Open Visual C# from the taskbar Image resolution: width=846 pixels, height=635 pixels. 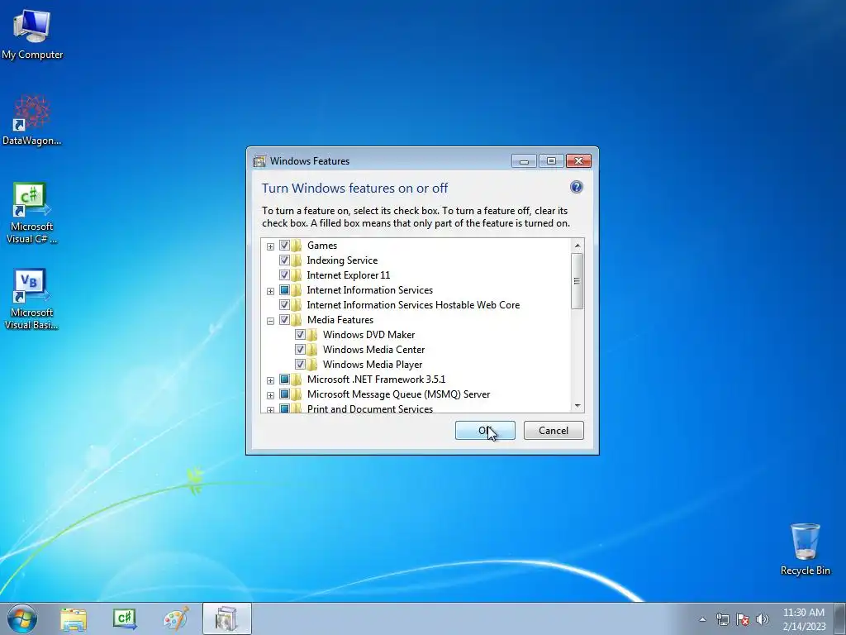(x=125, y=619)
